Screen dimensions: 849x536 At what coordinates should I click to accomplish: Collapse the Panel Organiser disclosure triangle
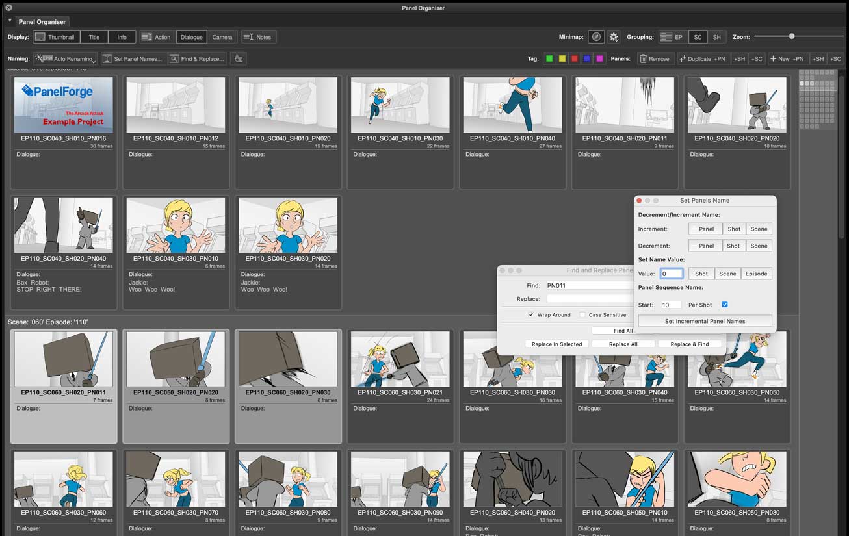[9, 21]
